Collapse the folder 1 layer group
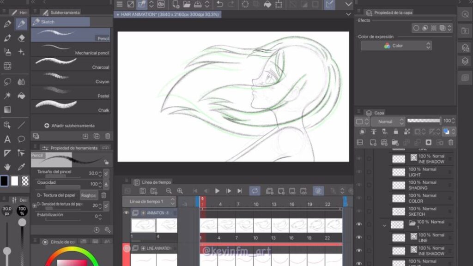Image resolution: width=473 pixels, height=266 pixels. [384, 225]
